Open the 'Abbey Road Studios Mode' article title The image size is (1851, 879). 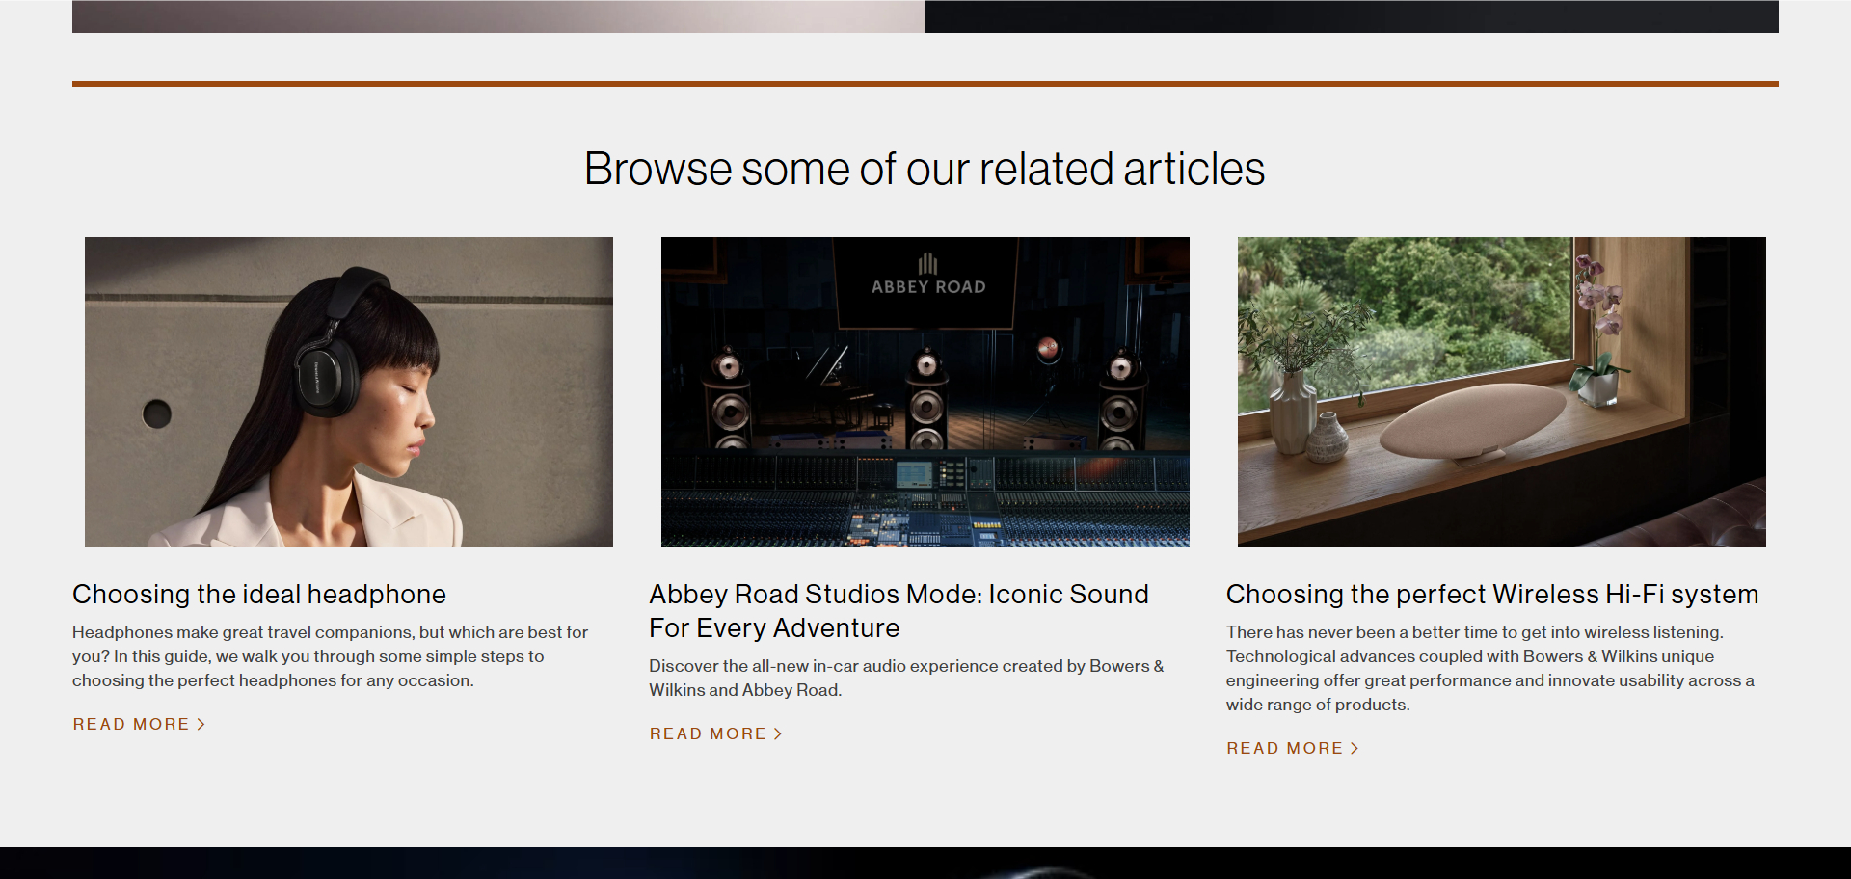[898, 610]
